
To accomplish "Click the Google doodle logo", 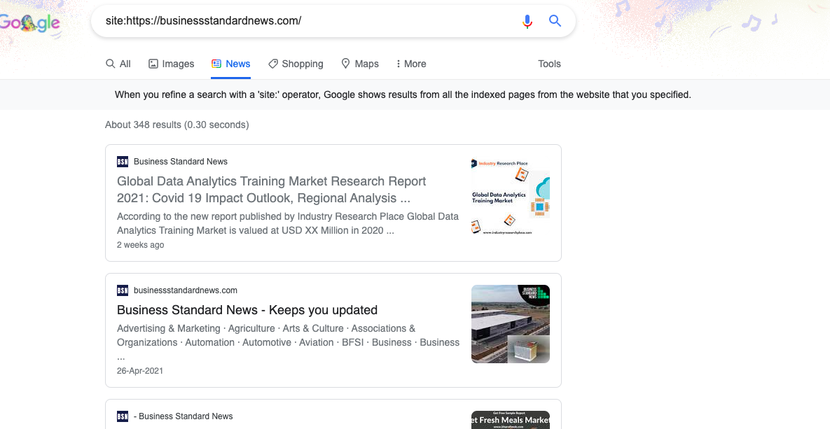I will [x=29, y=22].
